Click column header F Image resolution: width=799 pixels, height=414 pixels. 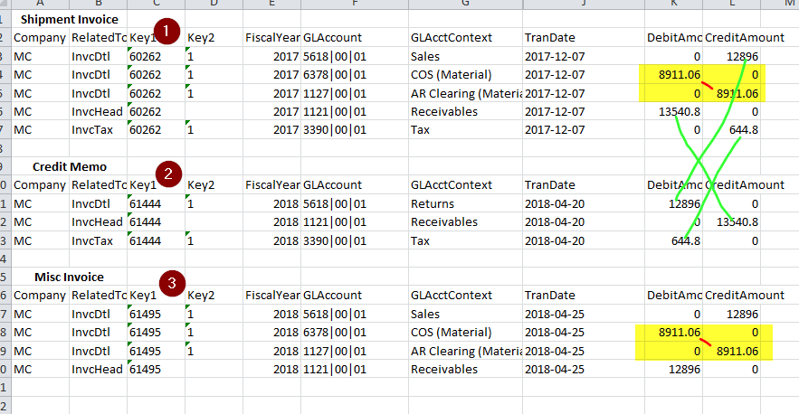353,4
